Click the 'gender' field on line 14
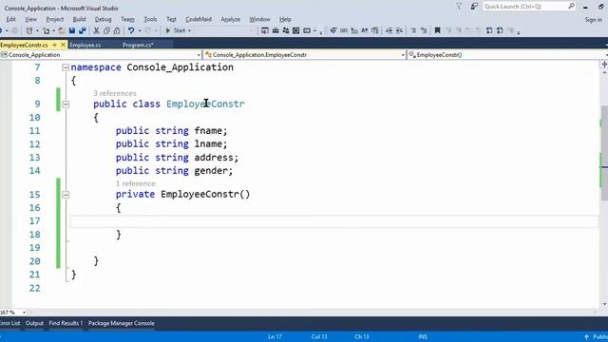 pos(211,171)
